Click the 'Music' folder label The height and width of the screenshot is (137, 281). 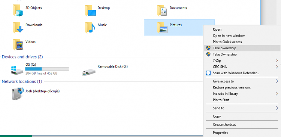pos(102,25)
